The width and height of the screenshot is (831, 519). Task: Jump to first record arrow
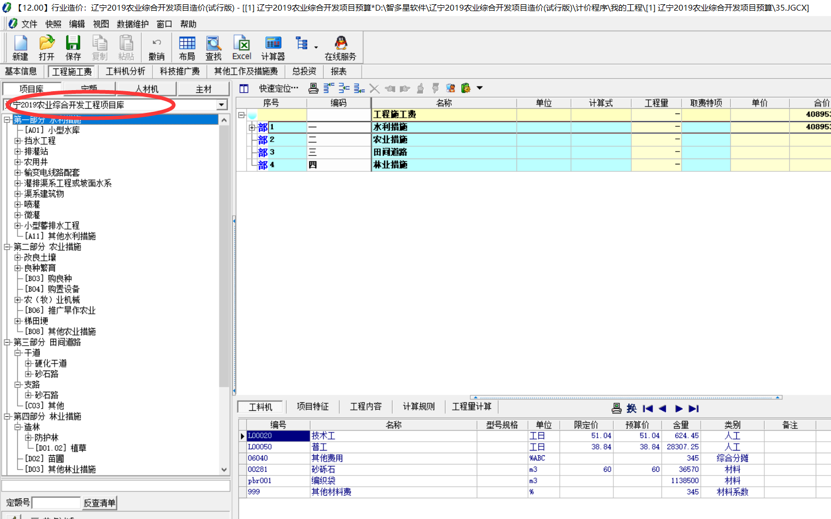click(x=648, y=409)
